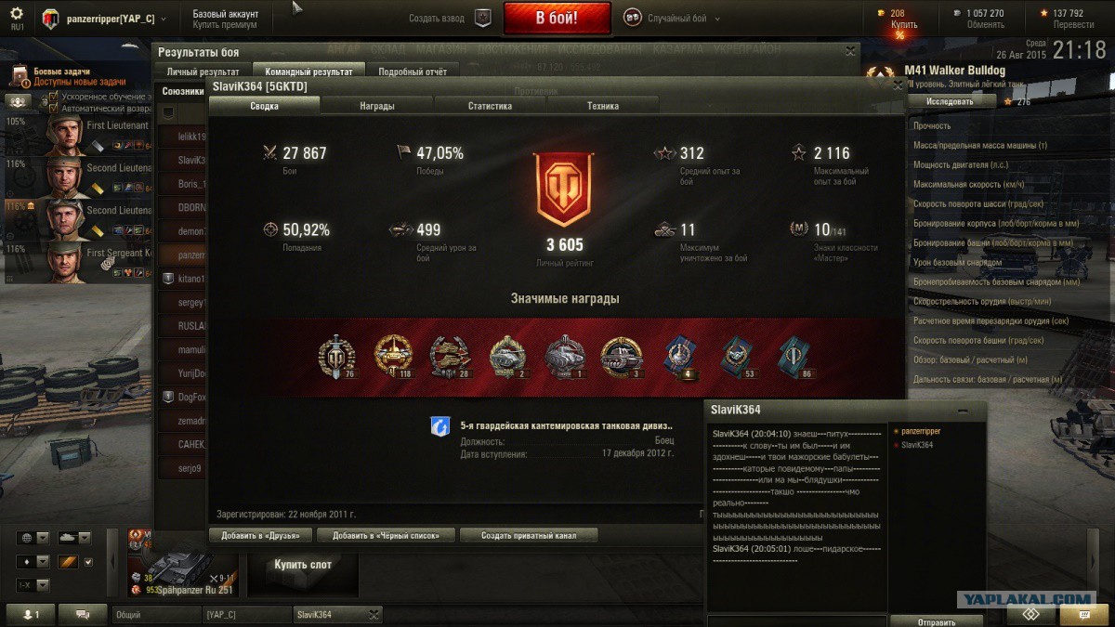Screen dimensions: 1115x627
Task: Expand the nation filter dropdown
Action: (x=33, y=538)
